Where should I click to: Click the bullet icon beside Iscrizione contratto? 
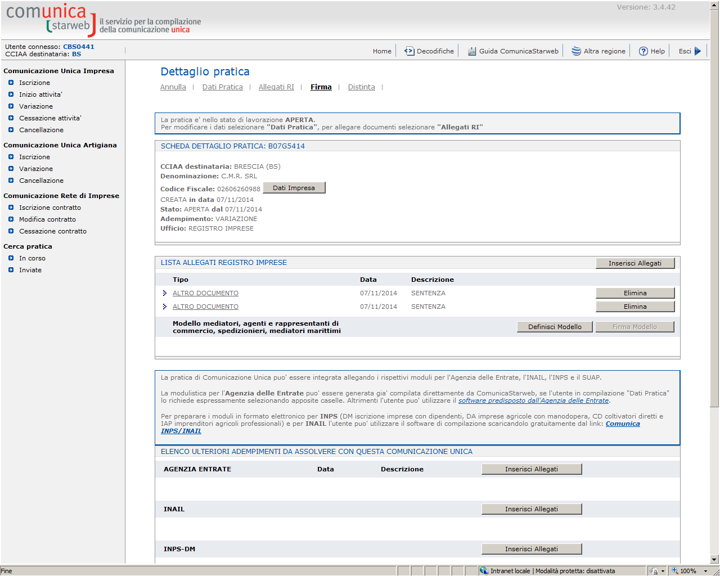tap(11, 208)
